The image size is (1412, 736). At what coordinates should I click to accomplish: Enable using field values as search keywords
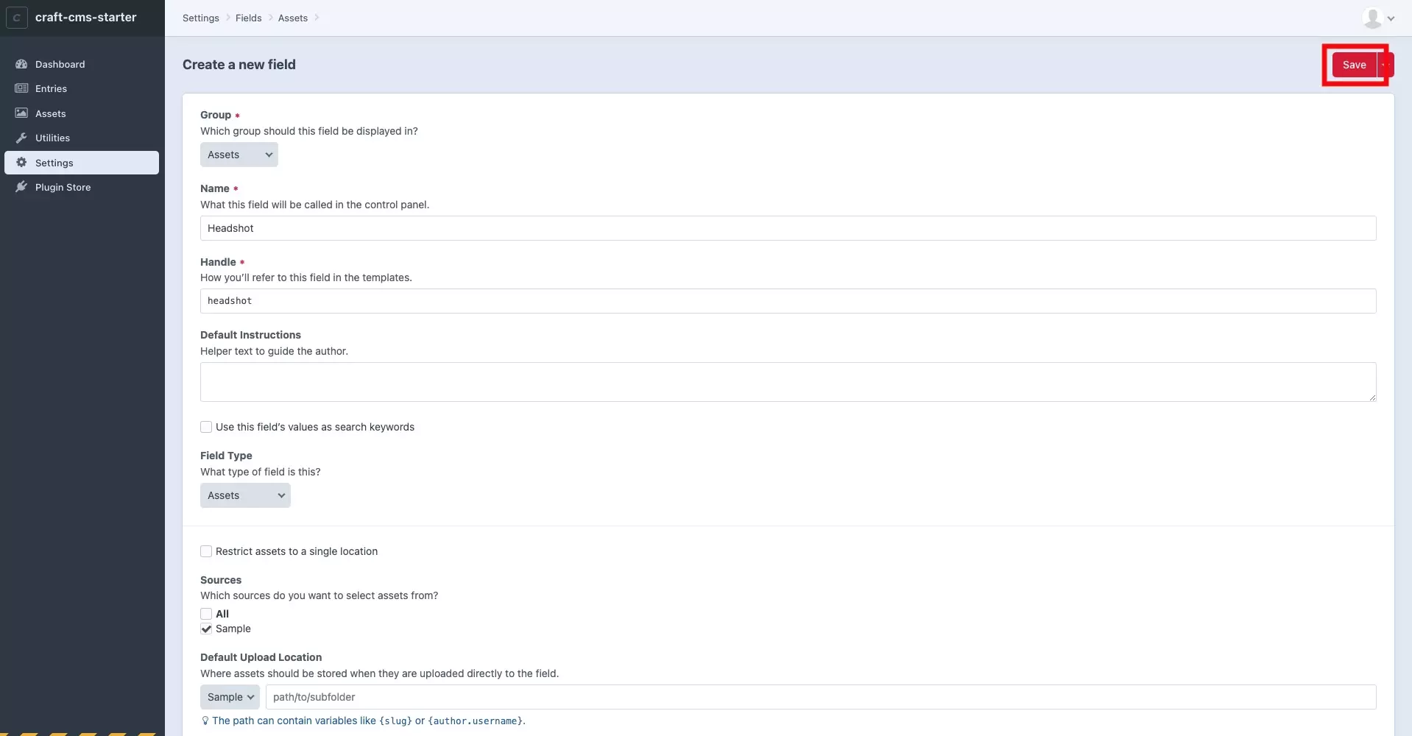[206, 427]
